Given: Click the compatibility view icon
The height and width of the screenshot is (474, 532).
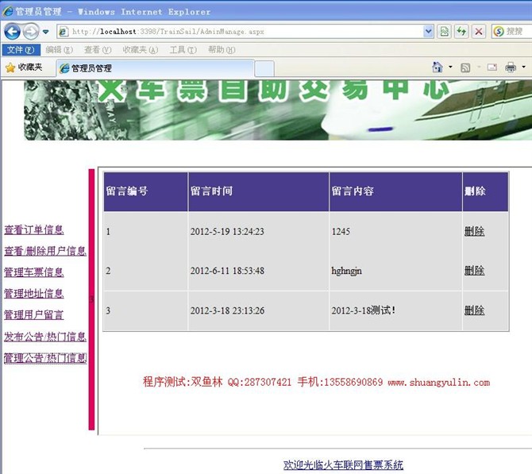Looking at the screenshot, I should [x=444, y=32].
